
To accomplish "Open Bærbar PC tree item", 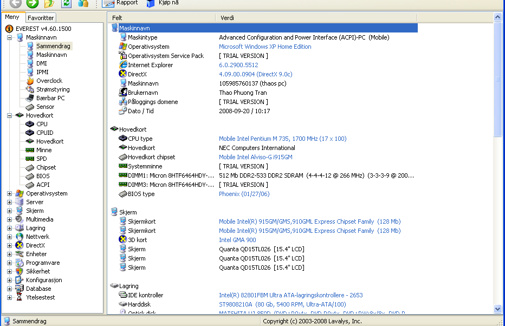I will (50, 98).
